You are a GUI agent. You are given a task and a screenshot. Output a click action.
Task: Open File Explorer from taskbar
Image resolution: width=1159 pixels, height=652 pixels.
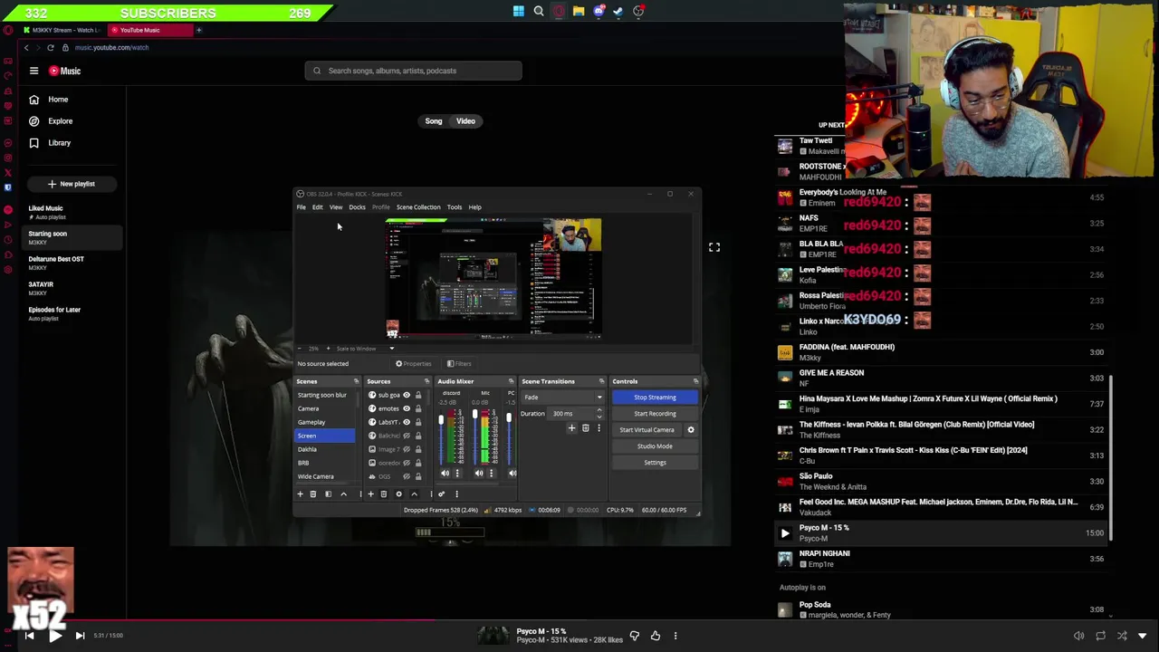click(579, 11)
